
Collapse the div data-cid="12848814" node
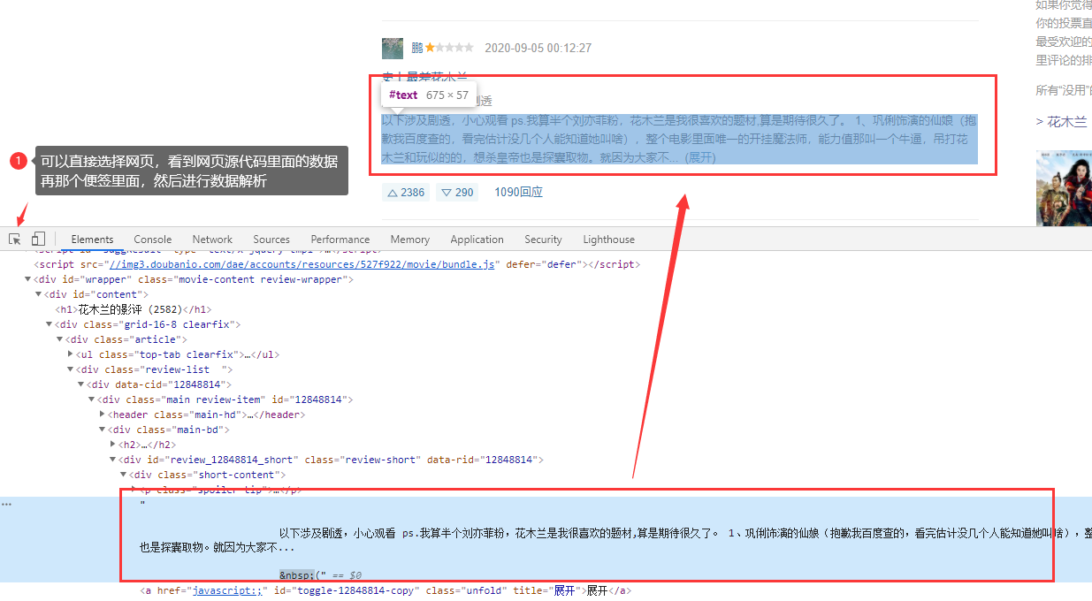[80, 384]
